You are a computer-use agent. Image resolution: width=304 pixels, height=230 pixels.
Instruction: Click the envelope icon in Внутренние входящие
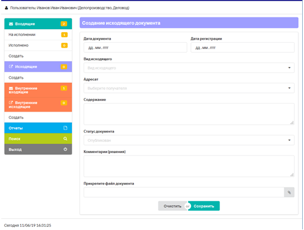pos(11,88)
